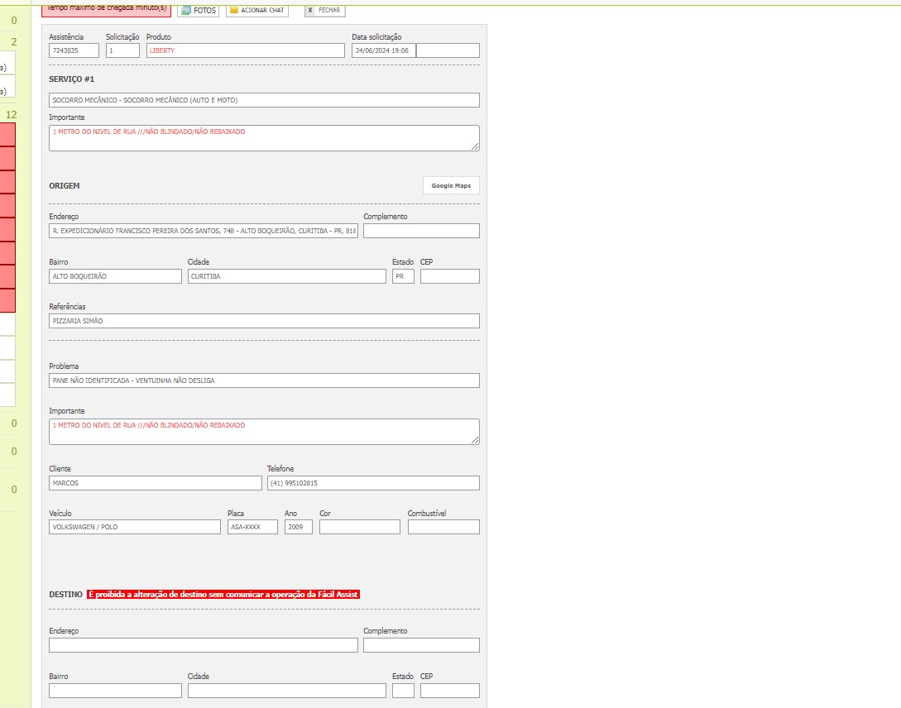Click the Telefone field (41) 995102815

pos(373,483)
